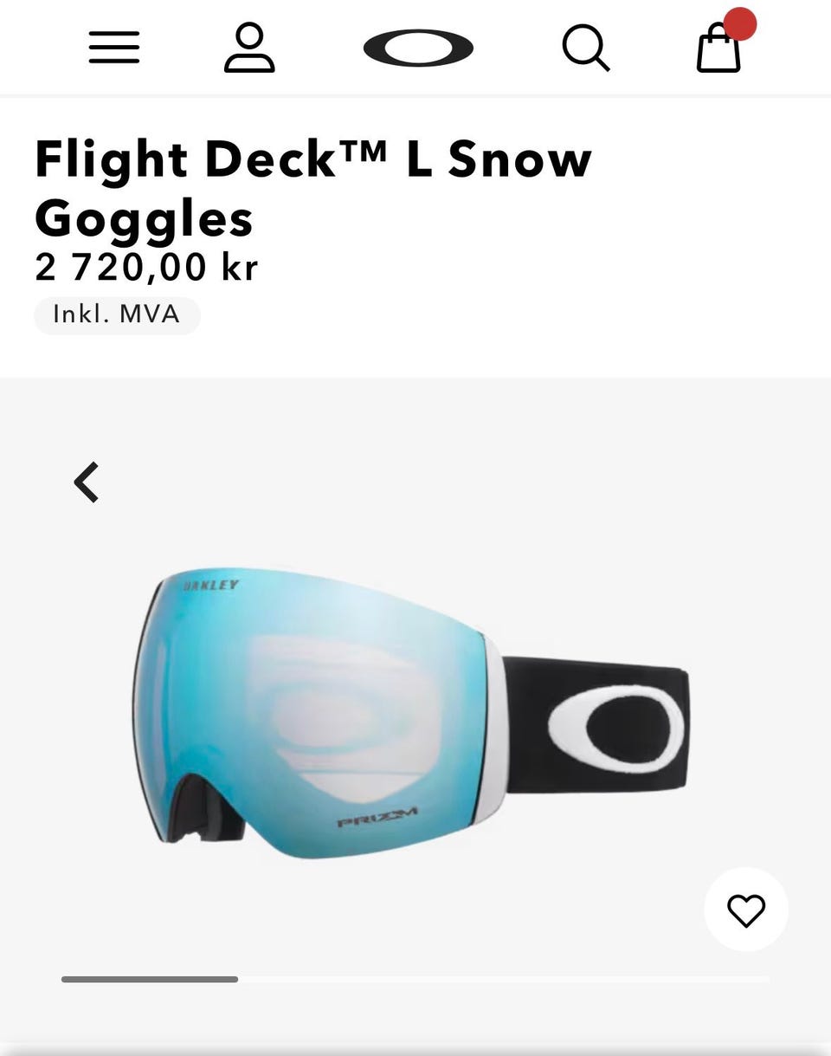This screenshot has width=831, height=1056.
Task: Select the Flight Deck L Snow Goggles title
Action: point(313,188)
